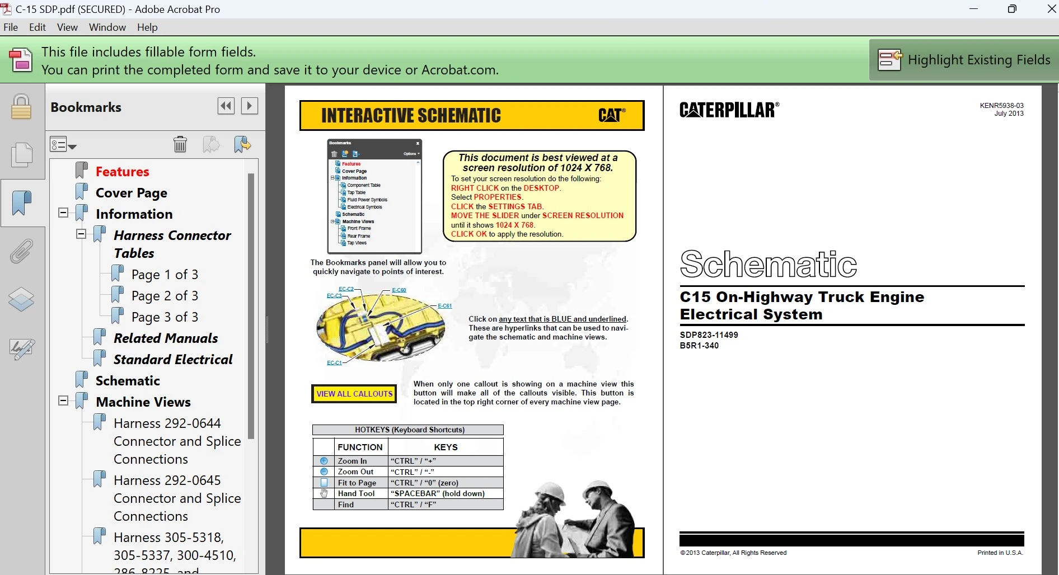Follow the E-C61 hyperlink on the diagram
This screenshot has height=575, width=1059.
445,306
